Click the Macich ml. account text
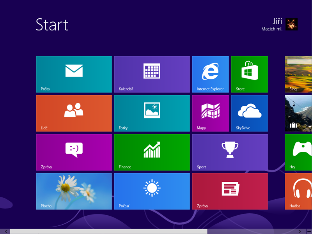Viewport: 312px width, 234px height. (272, 29)
